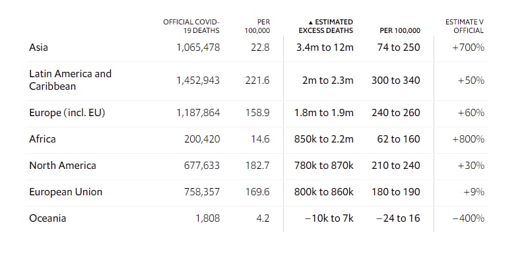This screenshot has width=522, height=258.
Task: Click the sort arrow beside Estimated Excess Deaths
Action: coord(310,22)
